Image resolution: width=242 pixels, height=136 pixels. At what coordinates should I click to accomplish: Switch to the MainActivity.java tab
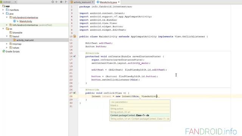108,2
